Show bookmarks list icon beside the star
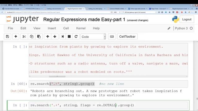198x111 pixels. pos(162,12)
